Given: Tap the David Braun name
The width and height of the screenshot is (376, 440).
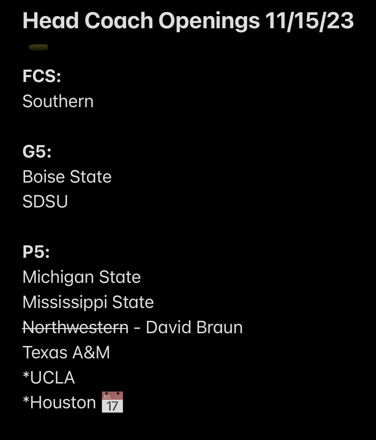Looking at the screenshot, I should tap(194, 327).
